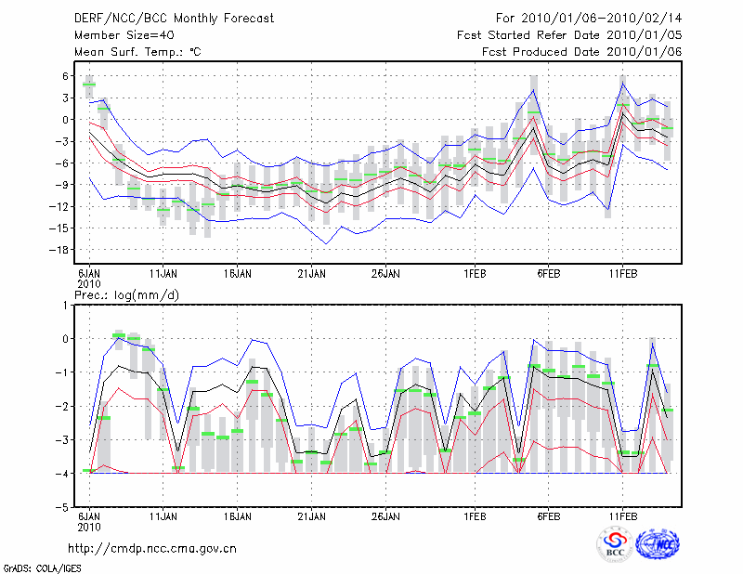Select 26JAN tick on precipitation chart axis
743x574 pixels.
pyautogui.click(x=385, y=515)
